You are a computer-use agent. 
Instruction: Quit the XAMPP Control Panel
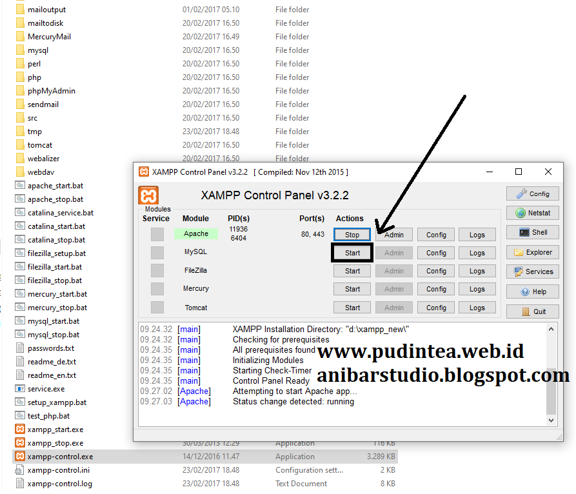pyautogui.click(x=532, y=311)
